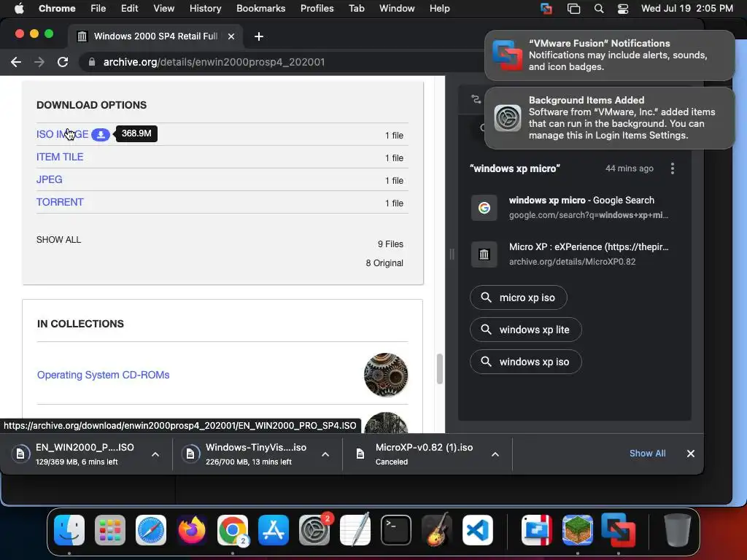Screen dimensions: 747x560
Task: Expand options for MicroXP-v0.82 download
Action: coord(495,454)
